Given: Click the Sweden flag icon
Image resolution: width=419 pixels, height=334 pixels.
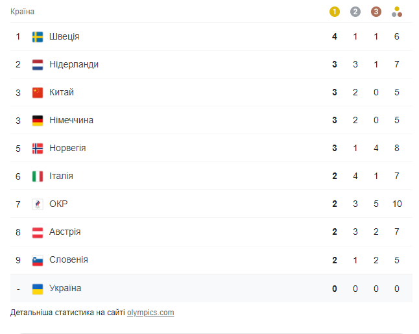Looking at the screenshot, I should click(x=38, y=37).
